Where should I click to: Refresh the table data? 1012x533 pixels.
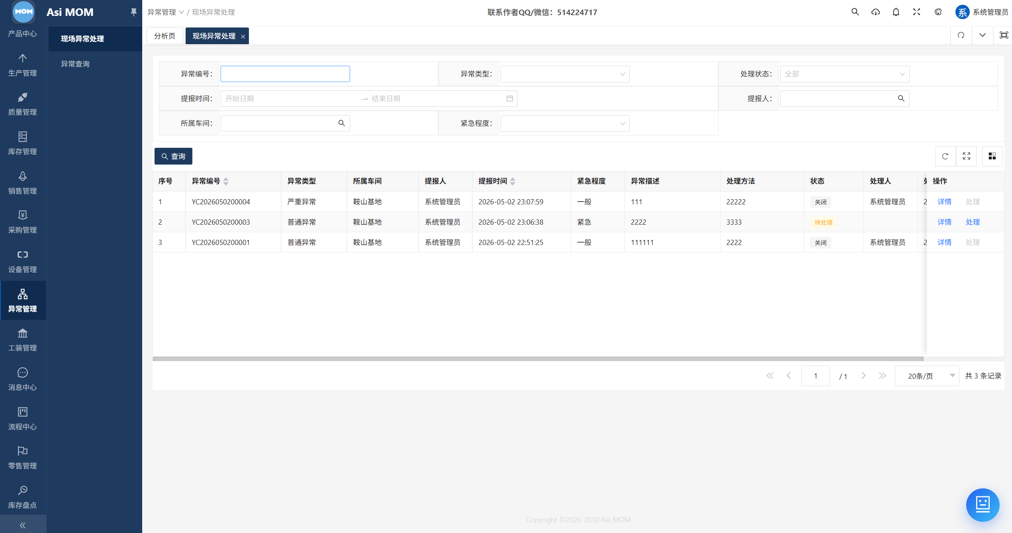click(x=945, y=156)
